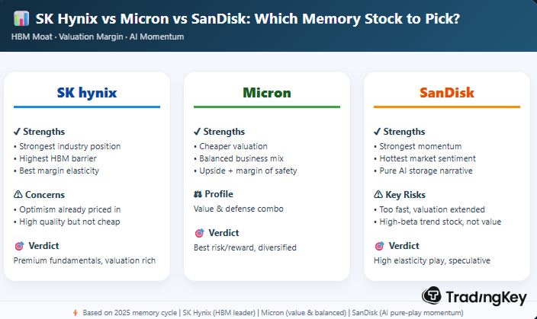Click the SK hynix strengths checkmark
The height and width of the screenshot is (319, 537).
tap(18, 132)
